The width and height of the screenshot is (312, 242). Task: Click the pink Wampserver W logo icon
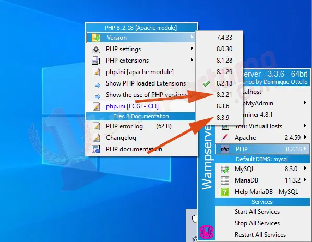tap(207, 232)
